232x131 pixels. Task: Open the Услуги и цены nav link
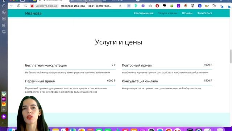tap(167, 13)
